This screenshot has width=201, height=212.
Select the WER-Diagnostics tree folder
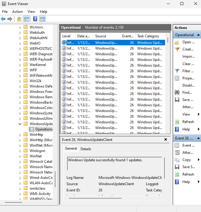(38, 54)
